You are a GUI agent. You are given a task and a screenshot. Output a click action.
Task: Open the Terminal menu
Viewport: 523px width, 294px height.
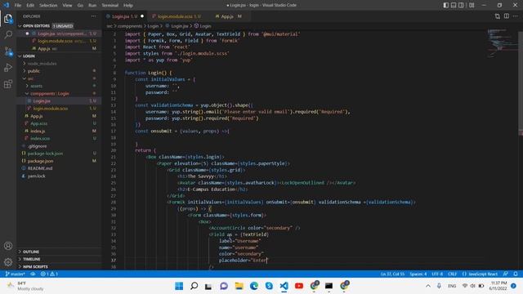tap(110, 6)
